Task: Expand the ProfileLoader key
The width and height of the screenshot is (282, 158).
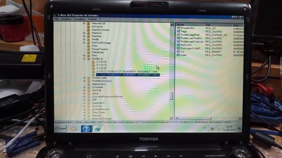Action: [x=84, y=78]
